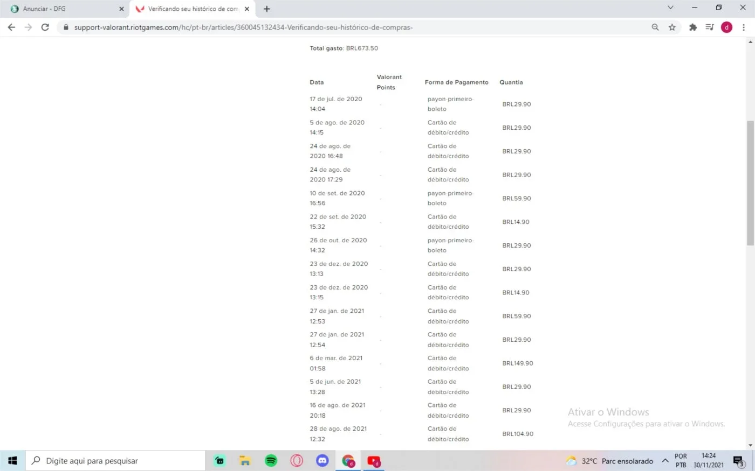This screenshot has height=471, width=755.
Task: Click the amount BRL104.90
Action: pos(517,434)
